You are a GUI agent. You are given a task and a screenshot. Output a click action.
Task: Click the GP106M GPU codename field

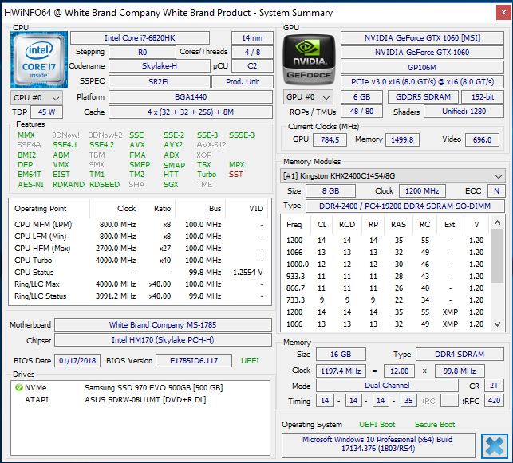coord(422,67)
